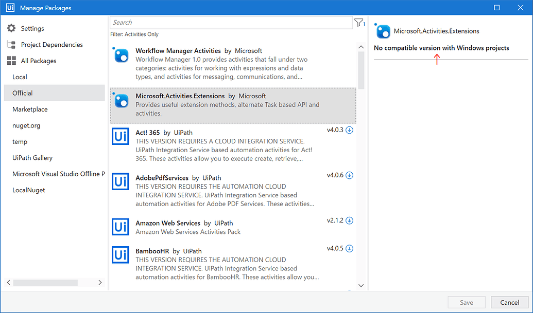Image resolution: width=533 pixels, height=313 pixels.
Task: Save the package changes
Action: point(466,302)
